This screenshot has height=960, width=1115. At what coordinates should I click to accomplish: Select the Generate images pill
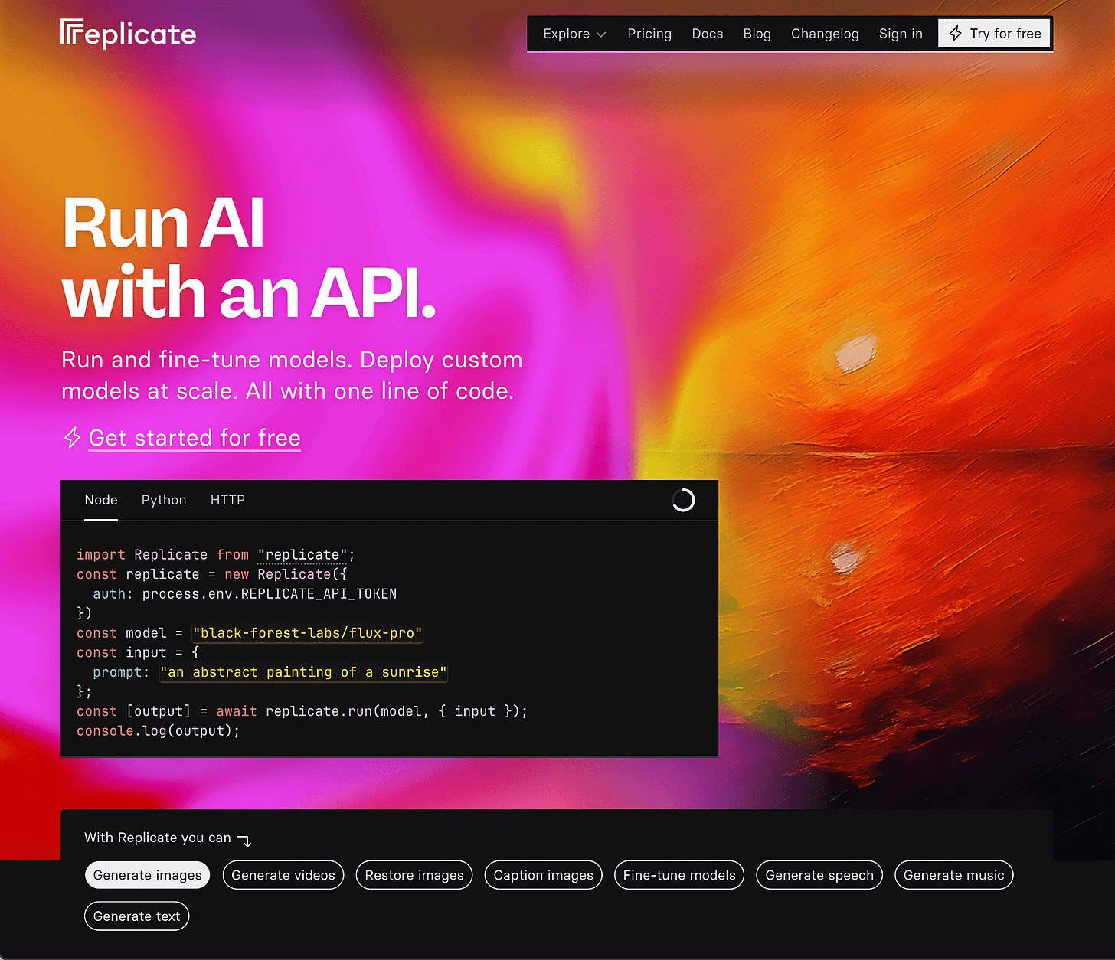(147, 875)
